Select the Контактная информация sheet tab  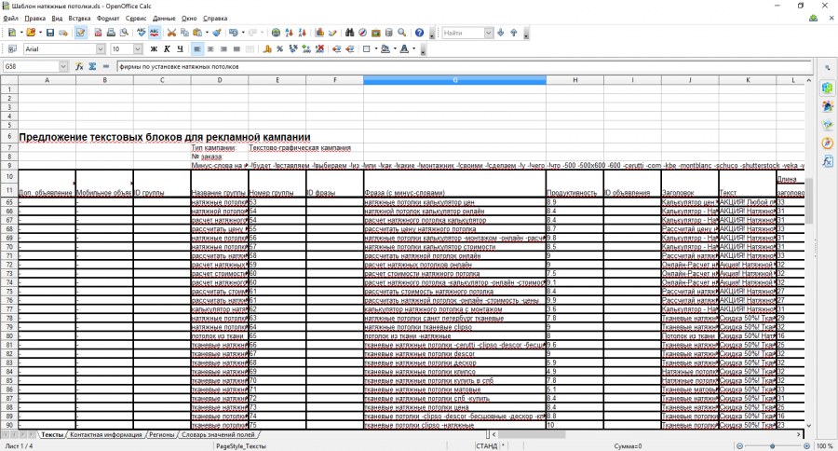point(106,435)
